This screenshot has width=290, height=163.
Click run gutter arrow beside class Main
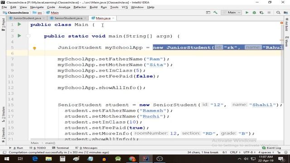coord(19,24)
